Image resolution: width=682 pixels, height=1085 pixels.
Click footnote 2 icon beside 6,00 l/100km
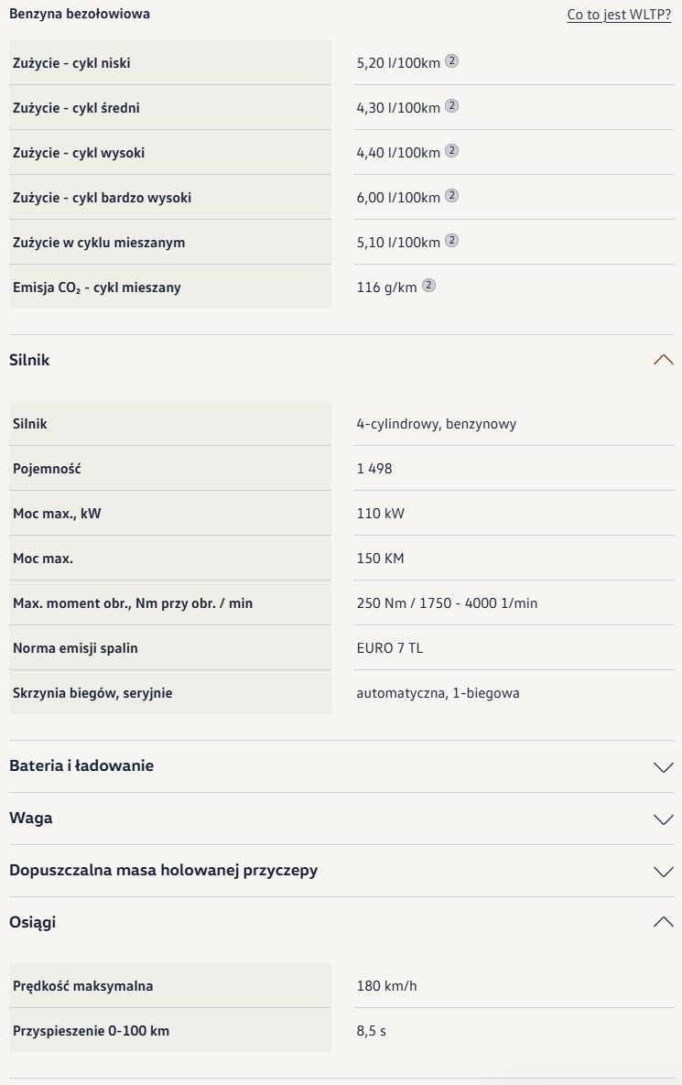click(451, 196)
